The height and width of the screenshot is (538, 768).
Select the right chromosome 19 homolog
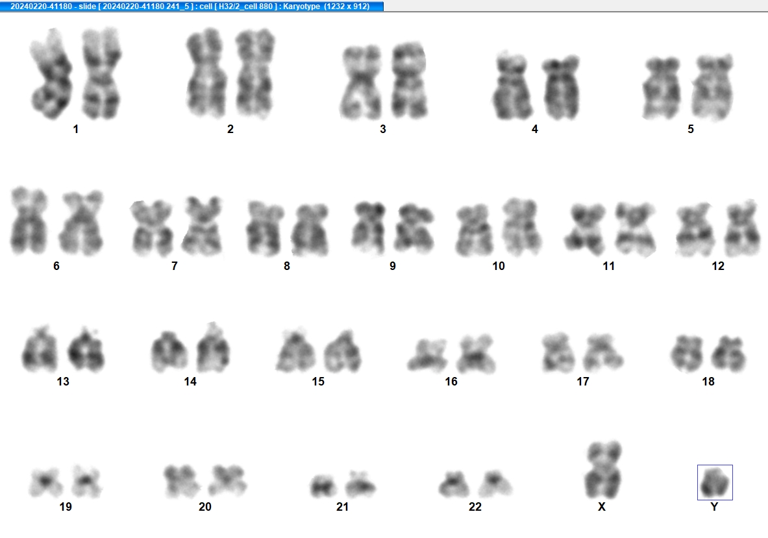pos(87,482)
